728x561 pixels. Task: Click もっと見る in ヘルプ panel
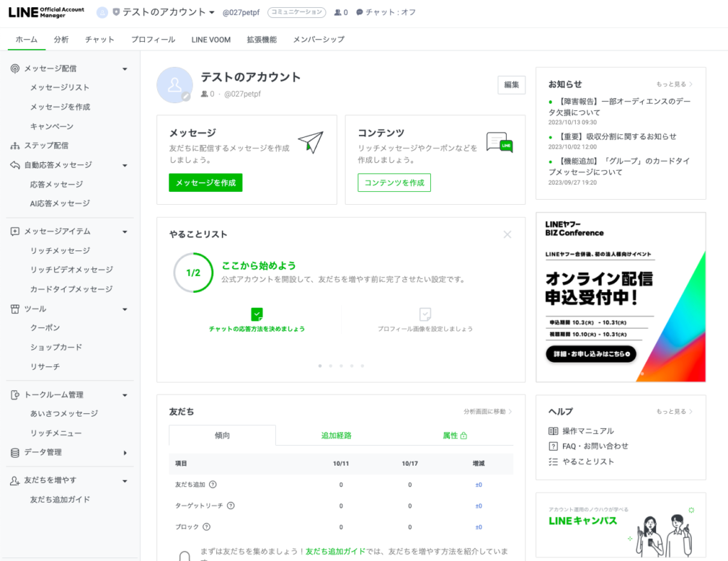(x=674, y=412)
